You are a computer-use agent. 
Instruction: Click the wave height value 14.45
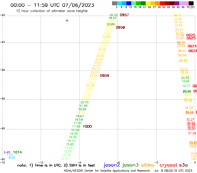69,148
